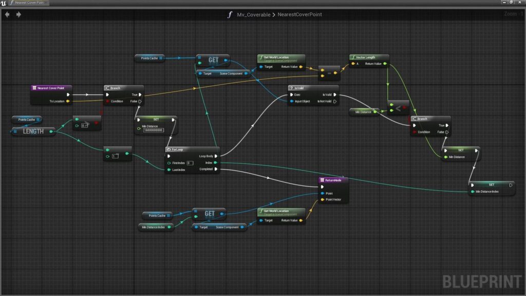
Task: Select the ForLoop node header
Action: pyautogui.click(x=192, y=150)
